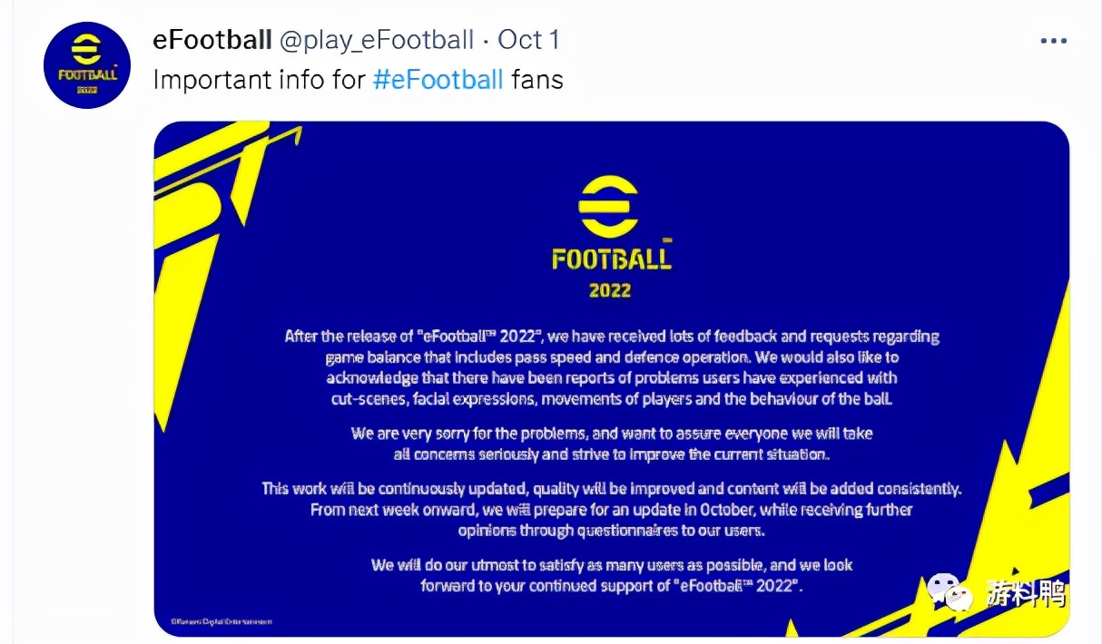Viewport: 1102px width, 644px height.
Task: Click the Oct 1 tweet timestamp
Action: coord(528,40)
